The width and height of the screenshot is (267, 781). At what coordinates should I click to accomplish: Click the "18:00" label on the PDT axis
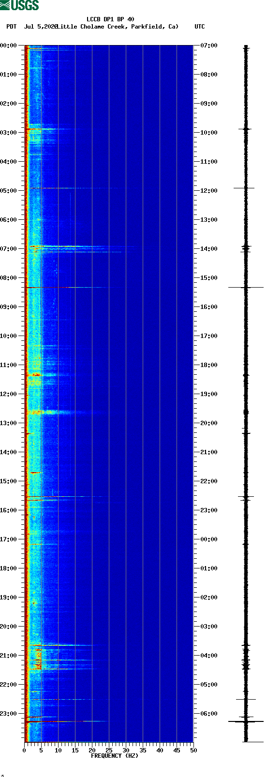pyautogui.click(x=8, y=568)
